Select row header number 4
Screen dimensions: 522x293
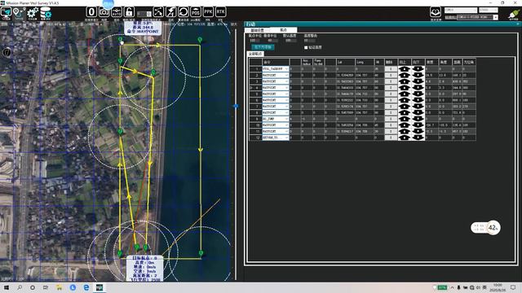coord(255,88)
